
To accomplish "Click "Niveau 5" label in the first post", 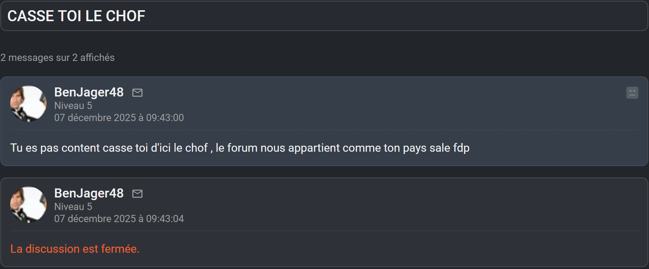I will point(73,106).
